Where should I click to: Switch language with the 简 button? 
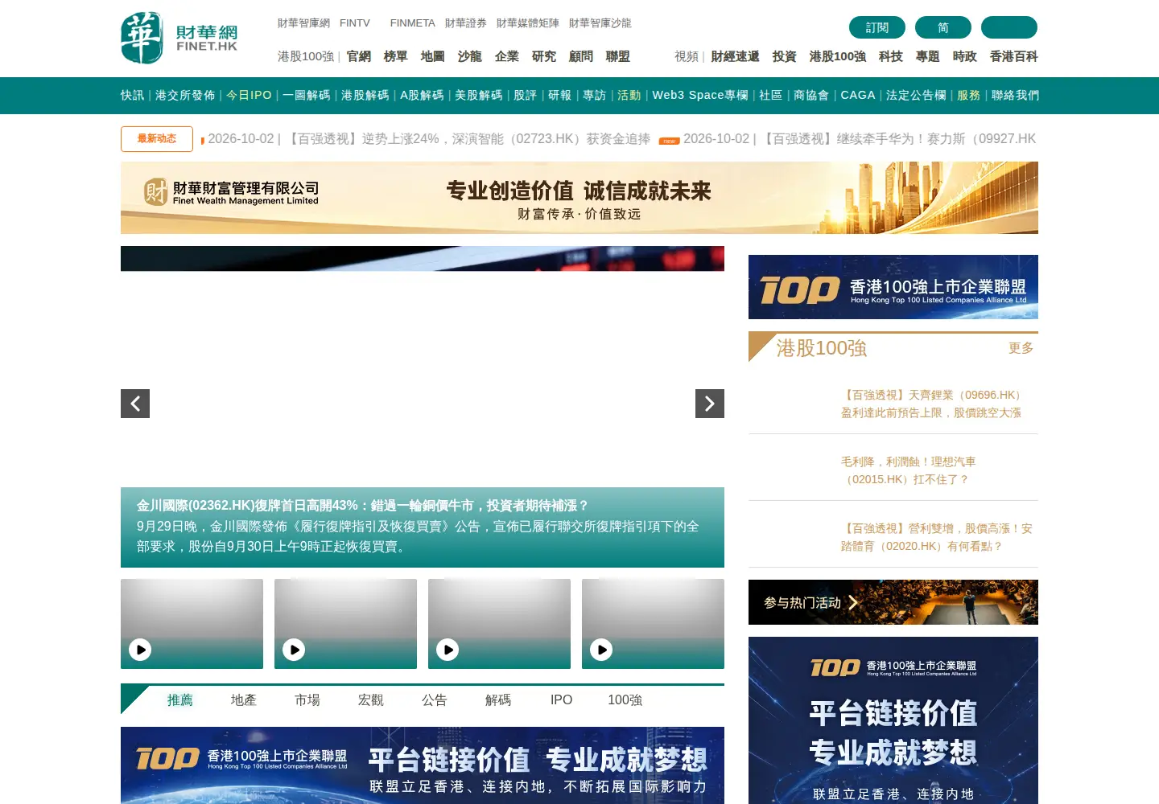tap(943, 27)
